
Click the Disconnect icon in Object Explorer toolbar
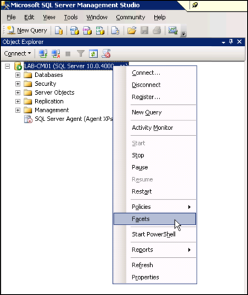(x=55, y=53)
